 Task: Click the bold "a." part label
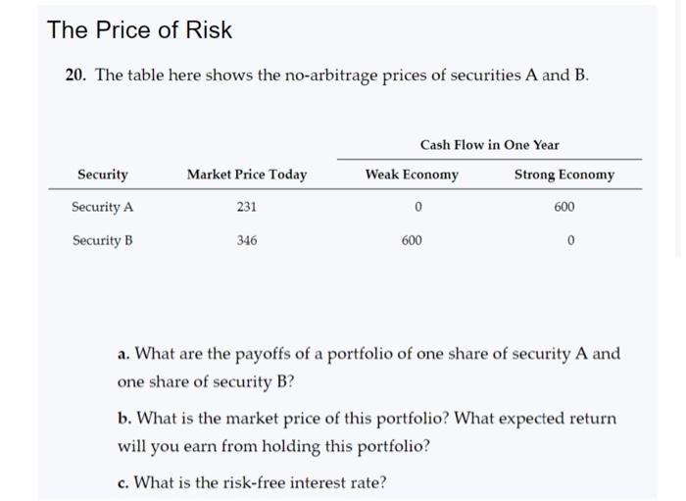[x=123, y=353]
